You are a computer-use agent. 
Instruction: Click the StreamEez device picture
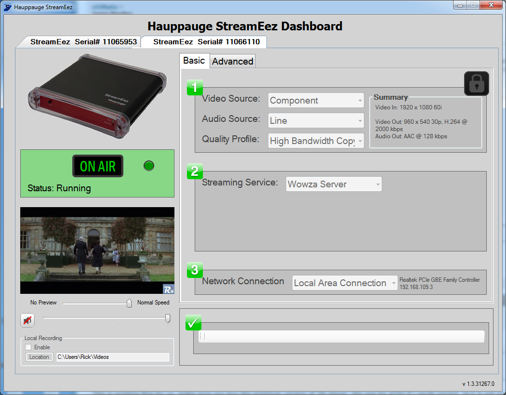97,96
